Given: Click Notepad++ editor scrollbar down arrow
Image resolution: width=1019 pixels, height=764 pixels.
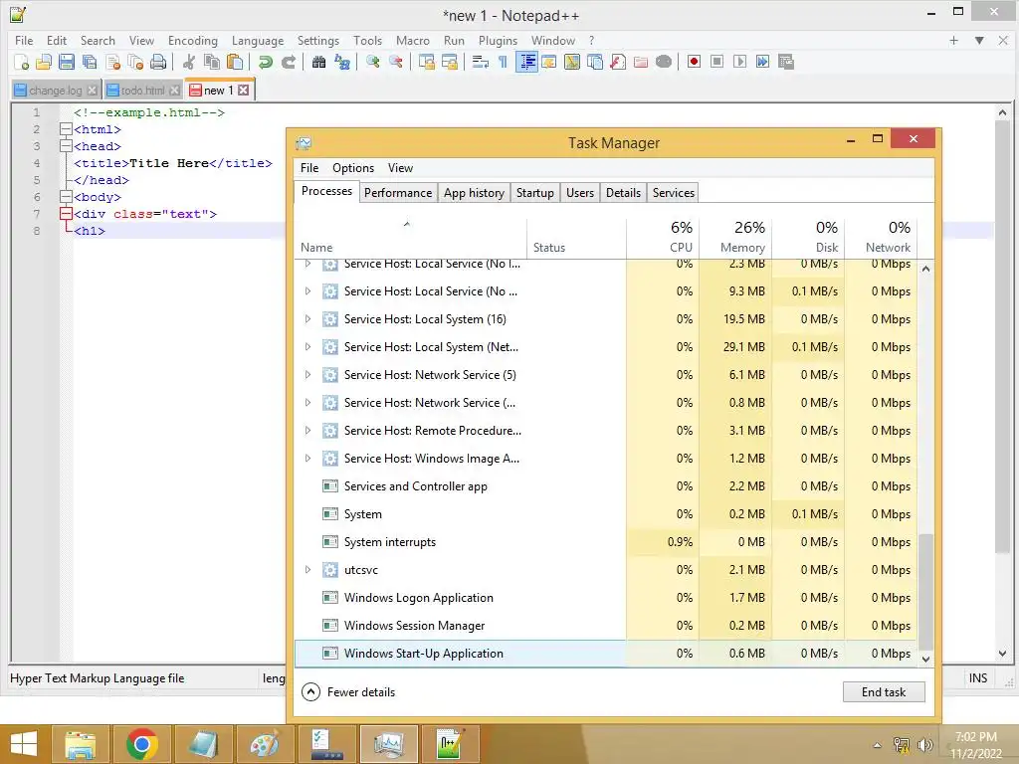Looking at the screenshot, I should tap(1002, 654).
